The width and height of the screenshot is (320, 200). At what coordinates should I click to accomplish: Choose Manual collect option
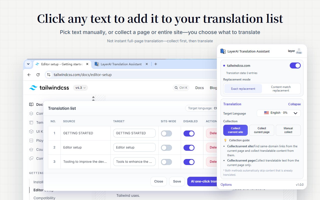click(288, 130)
